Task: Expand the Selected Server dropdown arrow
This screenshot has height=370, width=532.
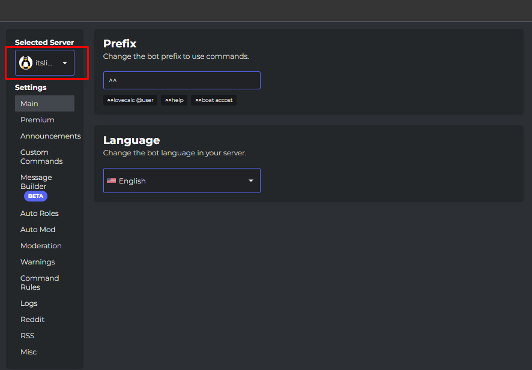Action: point(65,63)
